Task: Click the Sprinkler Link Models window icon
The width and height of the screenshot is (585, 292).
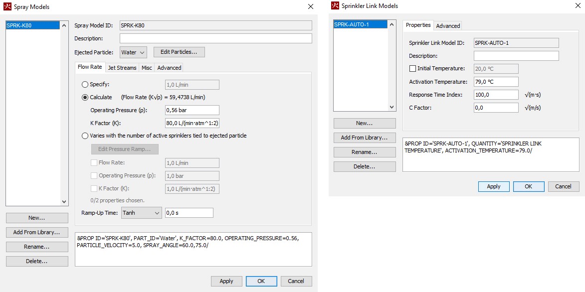Action: tap(335, 6)
